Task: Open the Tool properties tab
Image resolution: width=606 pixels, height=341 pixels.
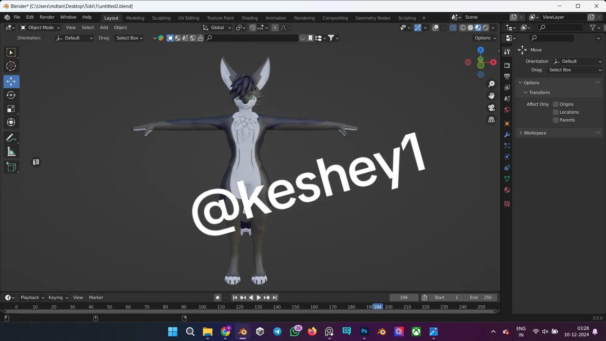Action: pos(507,51)
